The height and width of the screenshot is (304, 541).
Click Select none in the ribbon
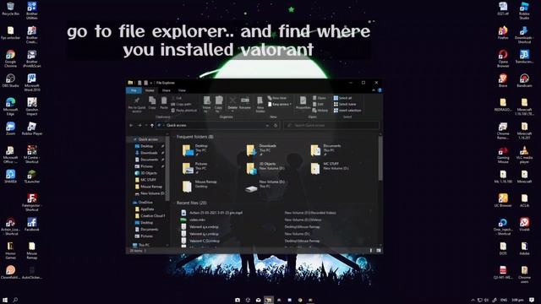click(x=345, y=104)
